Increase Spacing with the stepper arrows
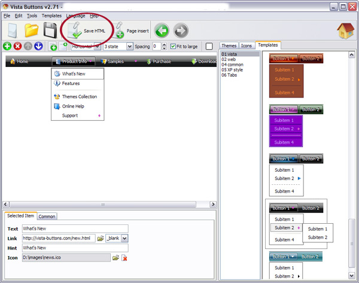The image size is (359, 283). (x=164, y=45)
